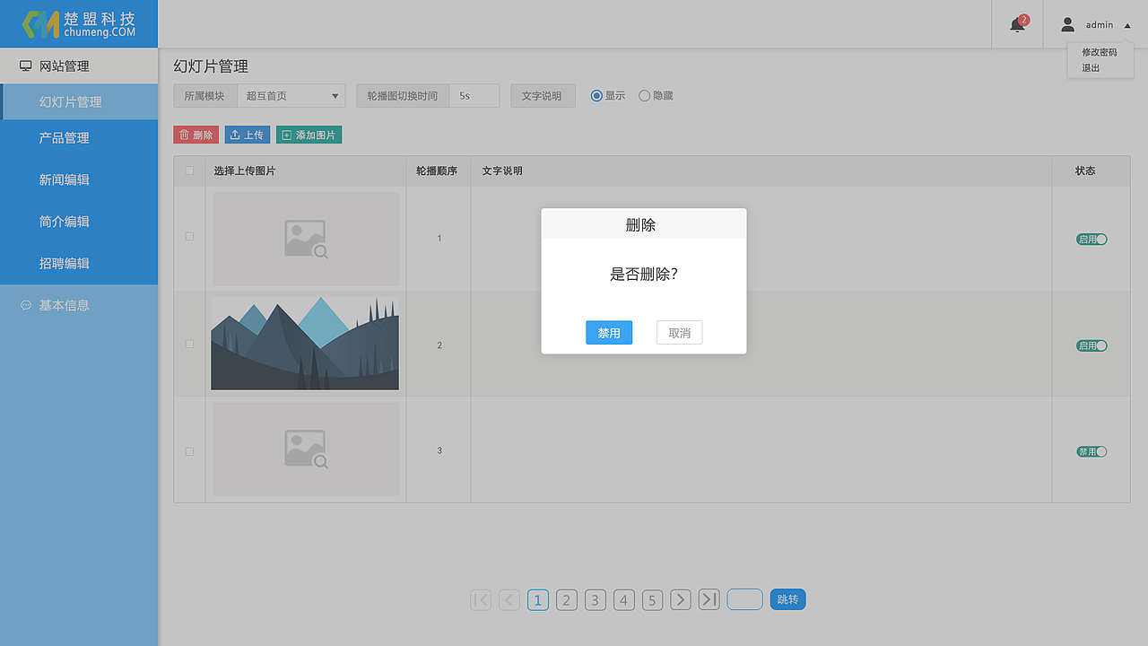Cancel the delete dialog with 取消

[x=679, y=332]
